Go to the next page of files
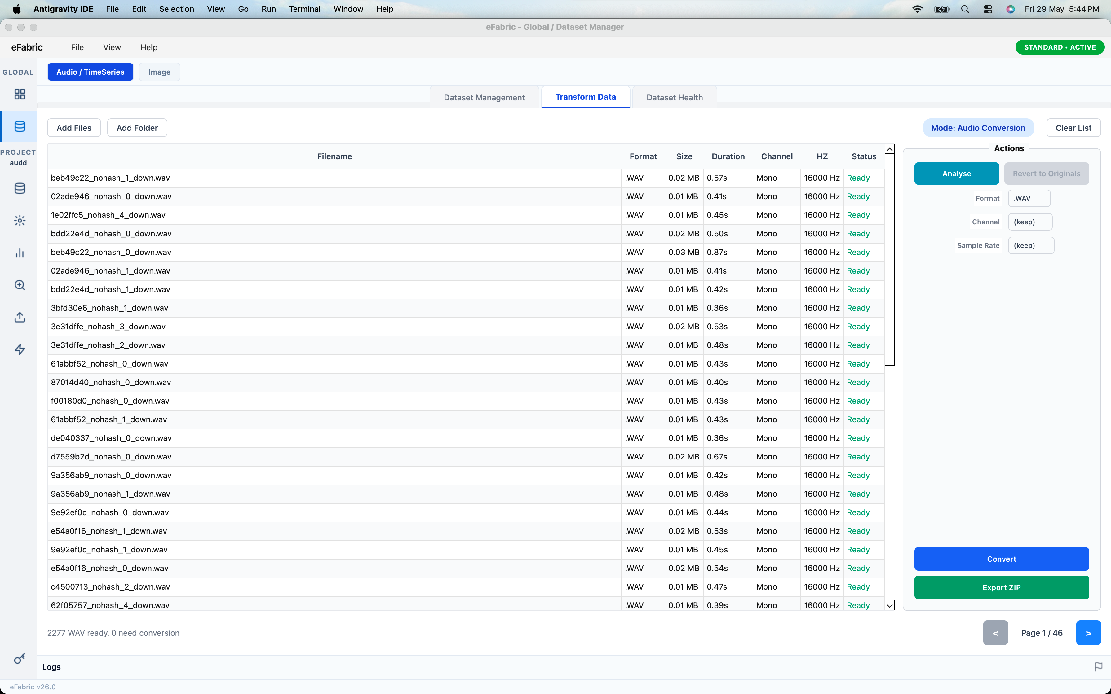This screenshot has height=694, width=1111. [1088, 632]
